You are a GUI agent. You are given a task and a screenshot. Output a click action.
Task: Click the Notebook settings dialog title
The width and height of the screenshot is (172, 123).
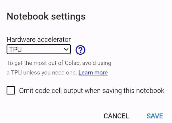click(x=46, y=16)
